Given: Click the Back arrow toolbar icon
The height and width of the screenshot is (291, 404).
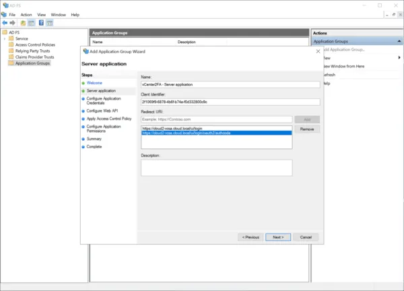Looking at the screenshot, I should [x=5, y=23].
